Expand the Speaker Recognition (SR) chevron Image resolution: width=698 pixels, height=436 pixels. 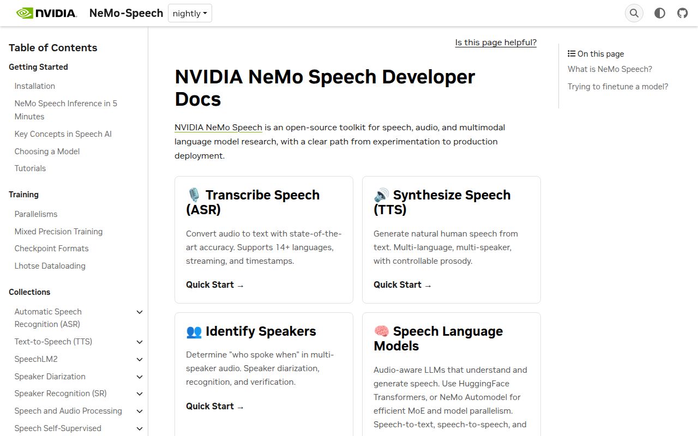(x=140, y=394)
